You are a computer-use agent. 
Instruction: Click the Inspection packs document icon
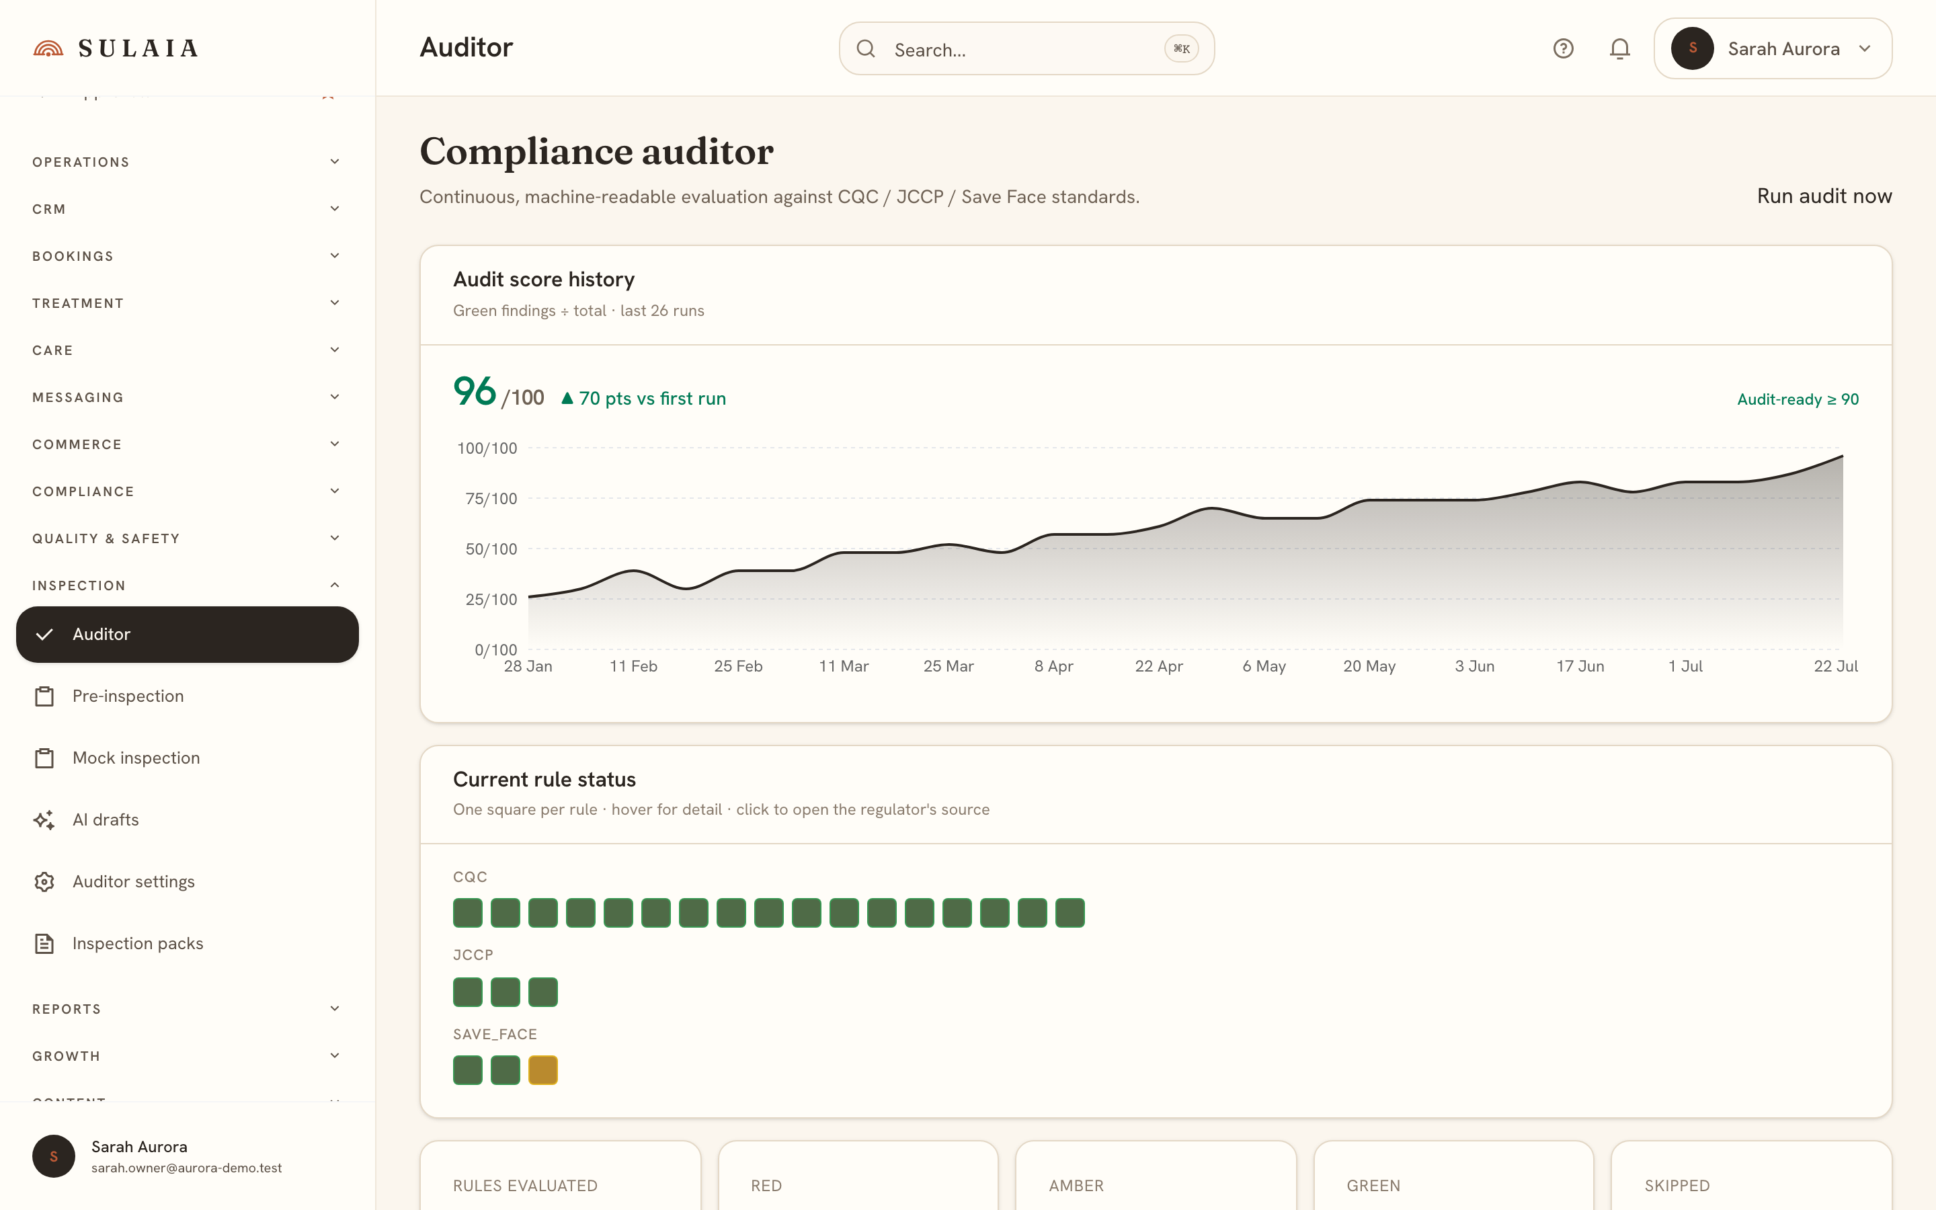45,944
